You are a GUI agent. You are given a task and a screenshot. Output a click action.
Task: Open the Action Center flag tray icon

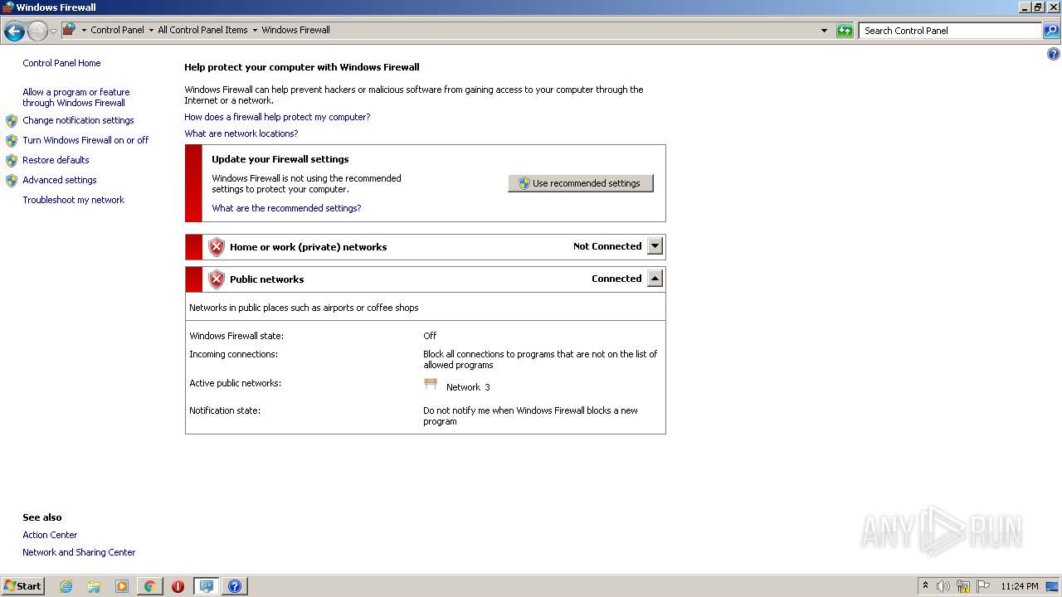983,586
